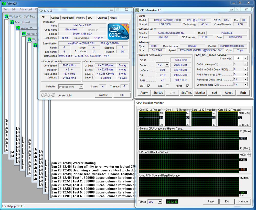This screenshot has width=256, height=210.
Task: Click the Core Voltage value 1.184 V
Action: 99,38
